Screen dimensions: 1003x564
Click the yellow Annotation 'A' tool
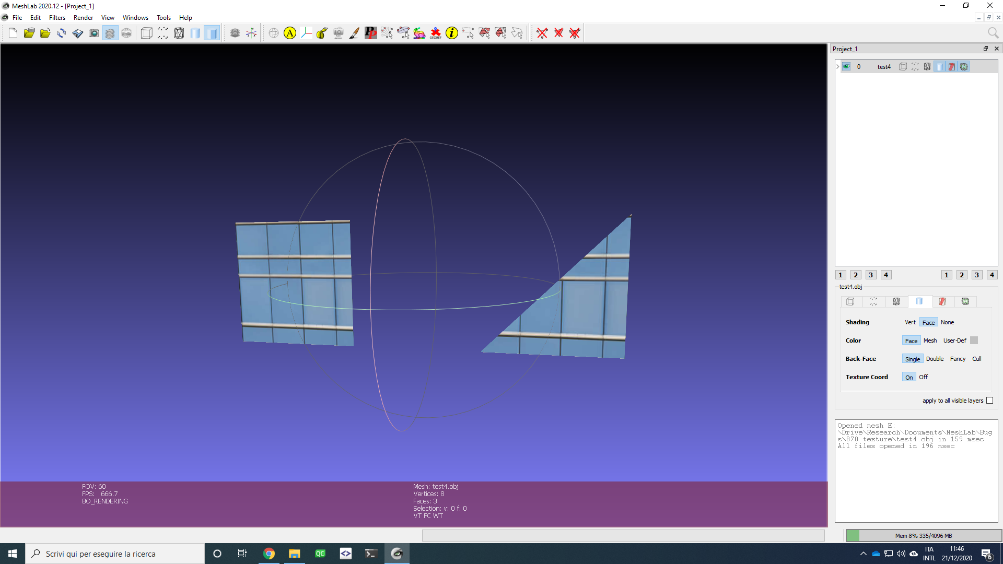(x=290, y=33)
